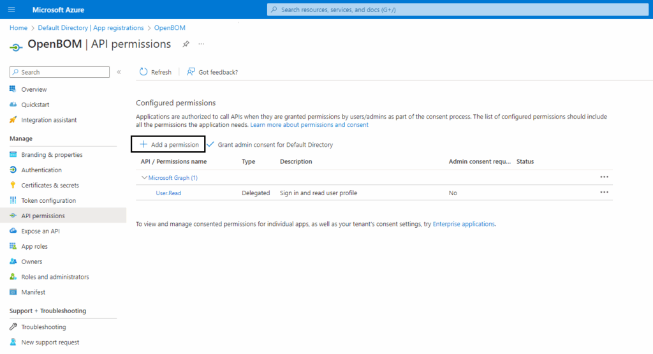Open the Overview menu item
Viewport: 653px width, 354px height.
click(34, 89)
